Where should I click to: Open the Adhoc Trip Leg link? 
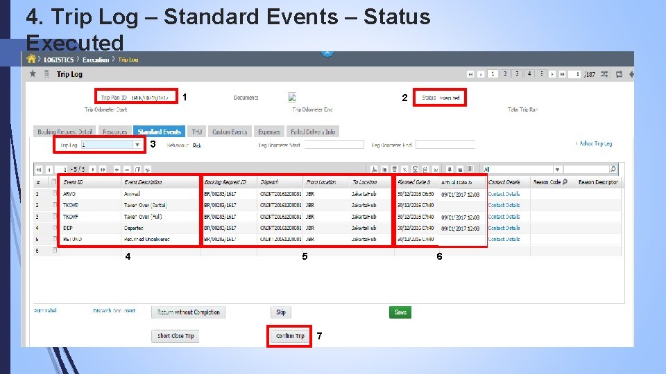pyautogui.click(x=595, y=144)
